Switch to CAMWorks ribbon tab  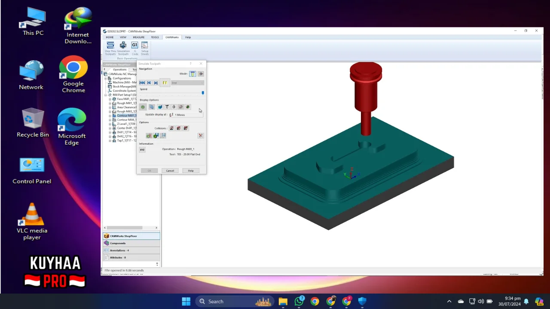pos(172,37)
